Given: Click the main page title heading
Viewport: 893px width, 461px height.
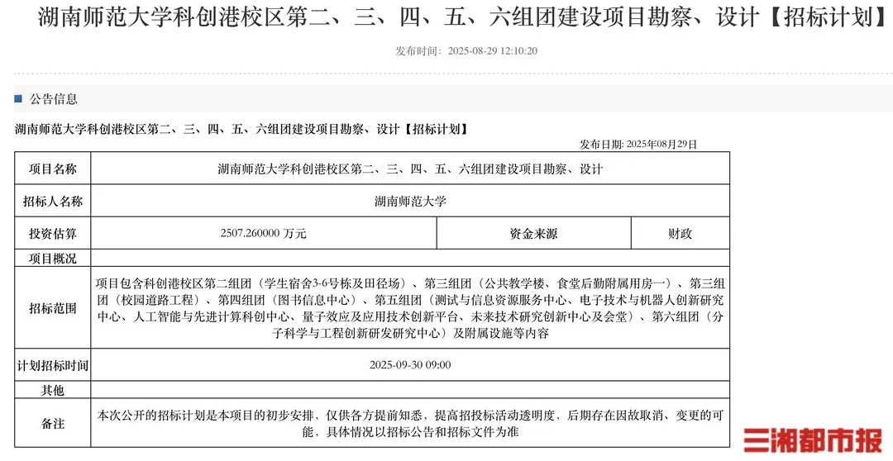Looking at the screenshot, I should pos(461,17).
